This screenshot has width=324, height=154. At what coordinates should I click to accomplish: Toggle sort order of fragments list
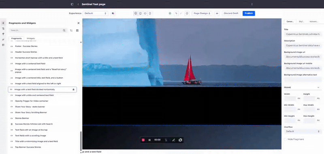point(71,30)
